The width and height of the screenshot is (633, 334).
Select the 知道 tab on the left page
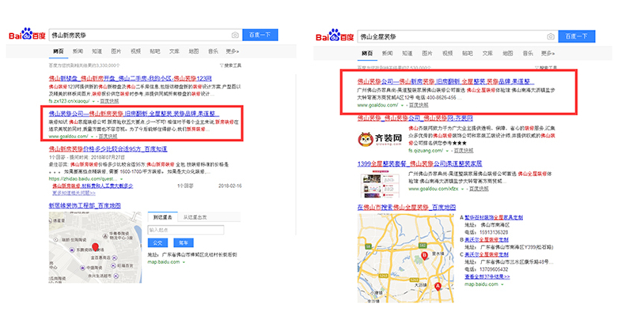[x=97, y=51]
